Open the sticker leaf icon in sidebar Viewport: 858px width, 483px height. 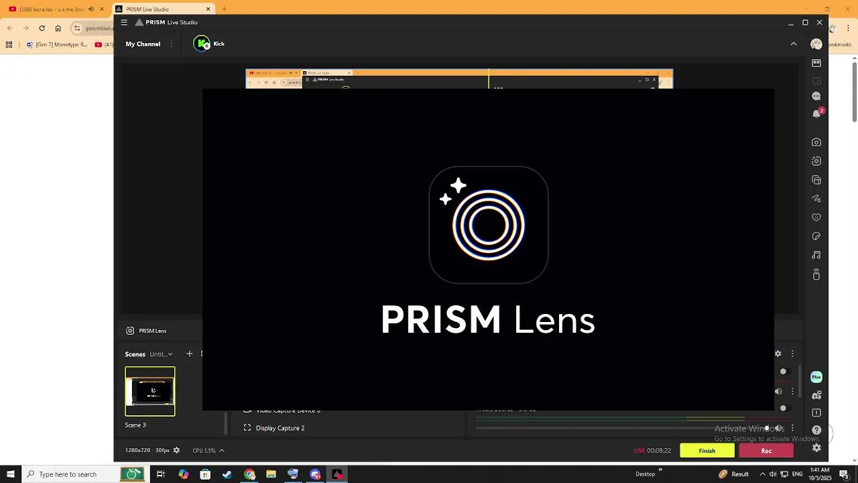[x=816, y=236]
